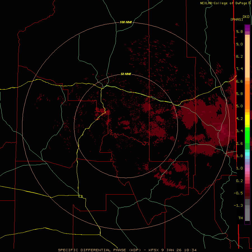Click the 9.0 value on the color scale

[x=239, y=44]
